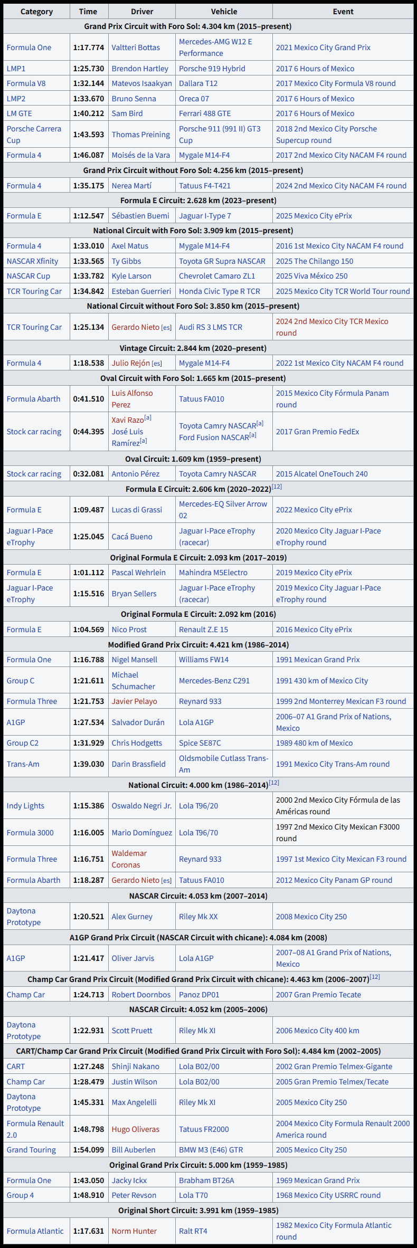Open the Waldemar Coronas red link

coord(129,859)
